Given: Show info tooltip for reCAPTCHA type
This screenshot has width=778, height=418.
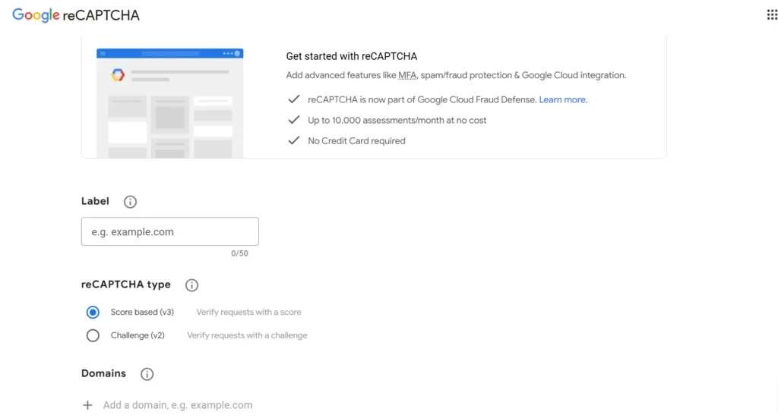Looking at the screenshot, I should (x=191, y=284).
